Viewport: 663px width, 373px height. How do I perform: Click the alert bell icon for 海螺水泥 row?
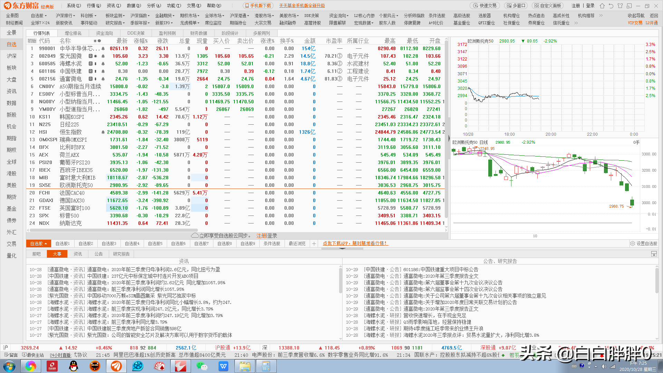click(x=103, y=64)
